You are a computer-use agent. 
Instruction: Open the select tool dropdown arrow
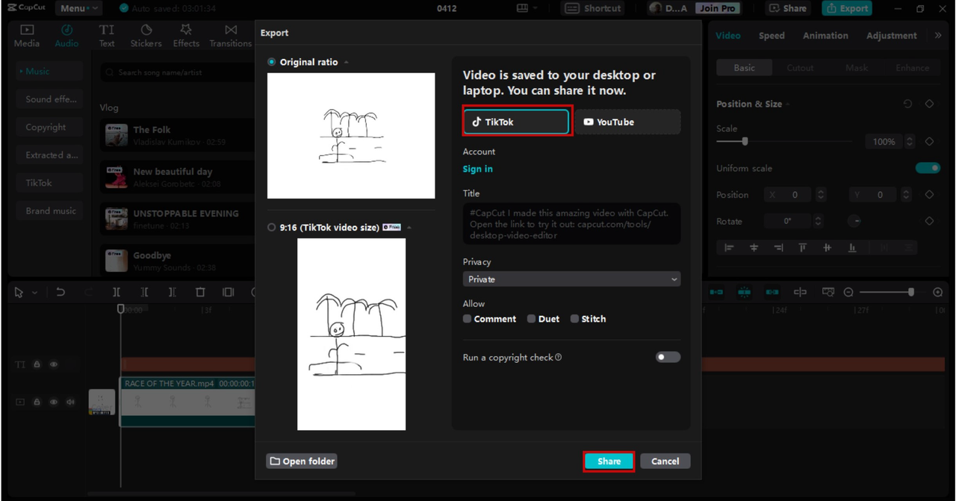click(x=34, y=293)
